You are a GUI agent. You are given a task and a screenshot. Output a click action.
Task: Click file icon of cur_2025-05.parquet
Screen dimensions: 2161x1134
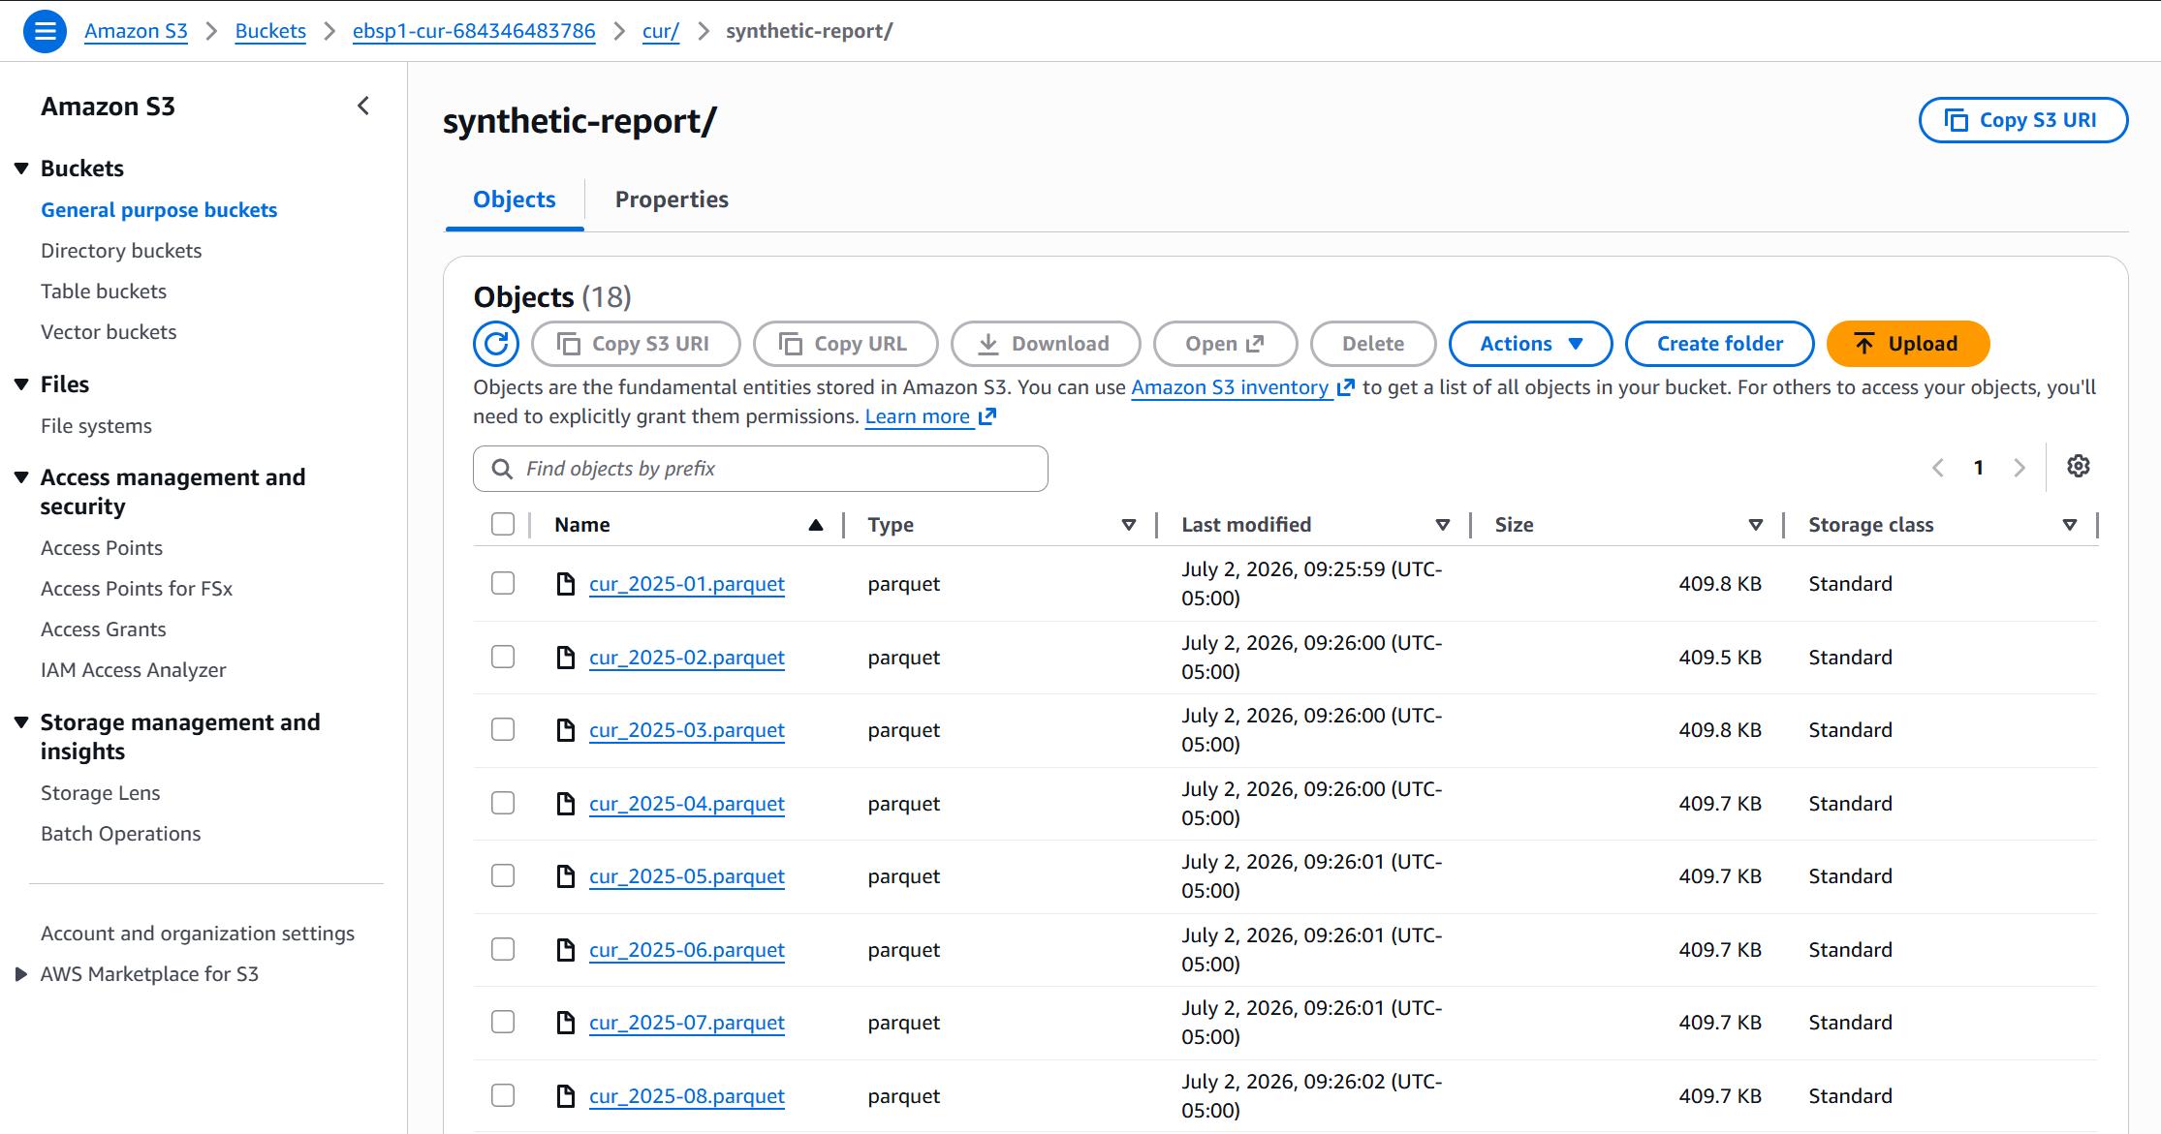point(566,875)
